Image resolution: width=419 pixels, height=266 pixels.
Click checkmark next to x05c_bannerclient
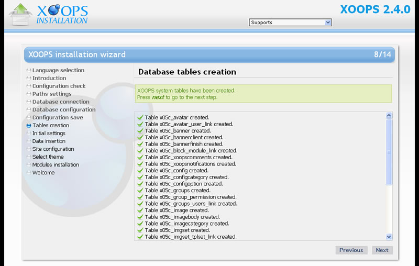140,137
